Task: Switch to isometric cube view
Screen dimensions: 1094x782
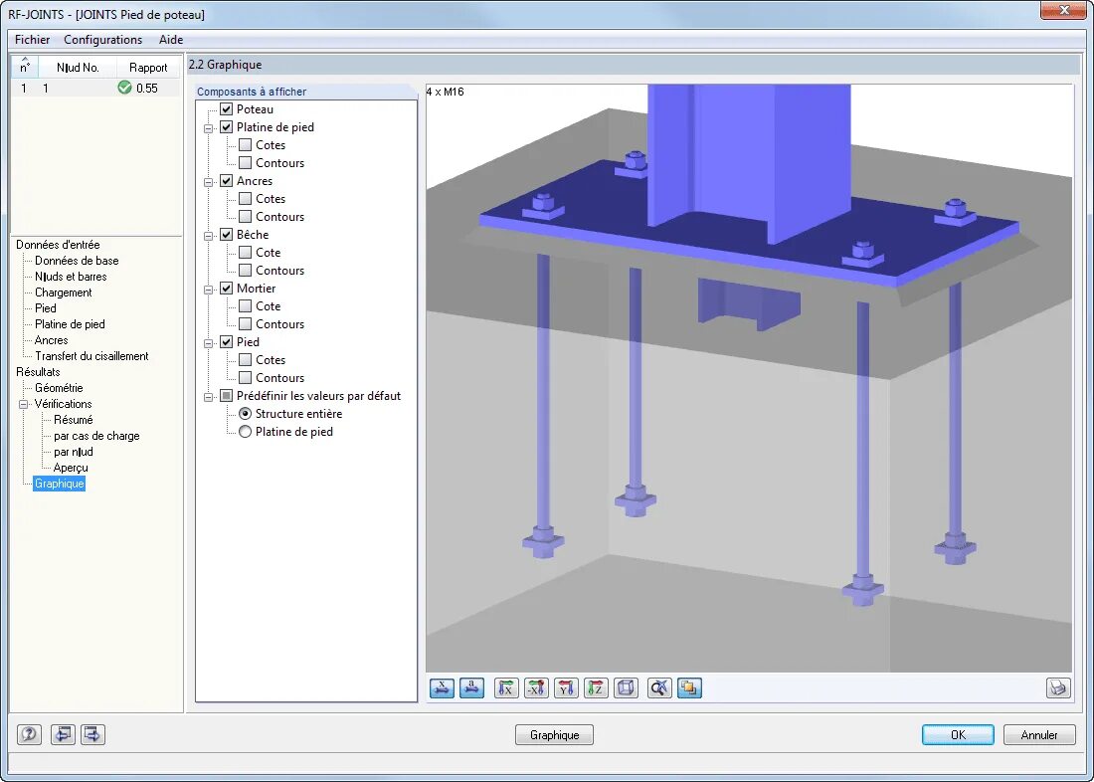Action: pos(626,688)
